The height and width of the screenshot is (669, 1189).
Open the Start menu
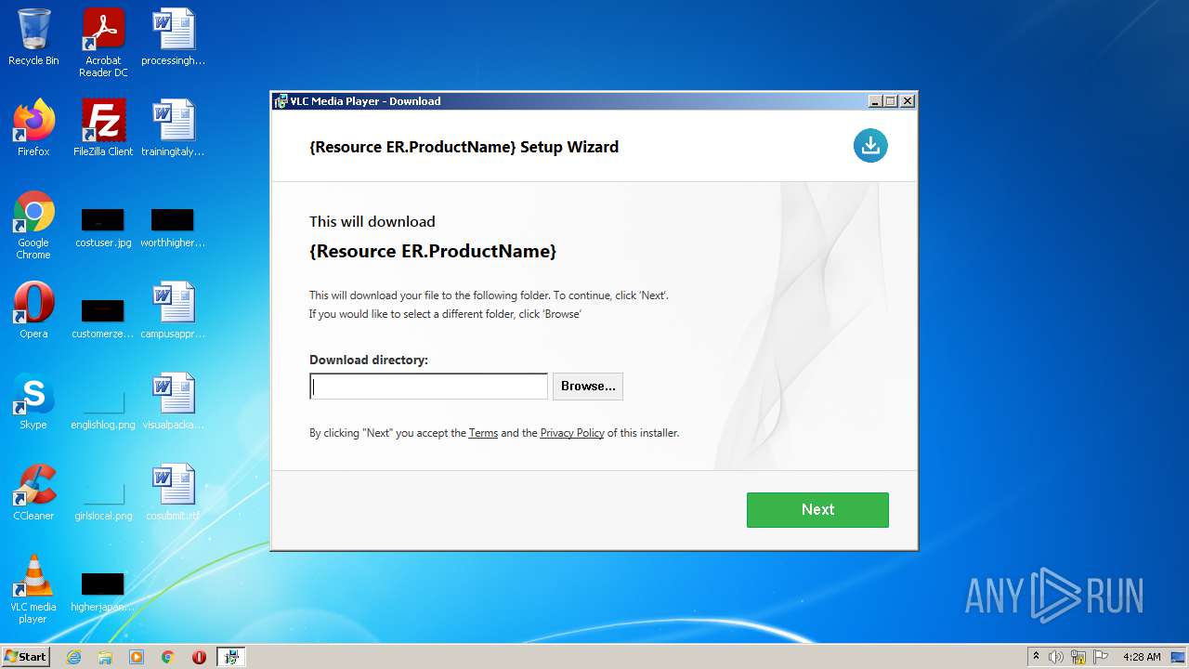26,657
